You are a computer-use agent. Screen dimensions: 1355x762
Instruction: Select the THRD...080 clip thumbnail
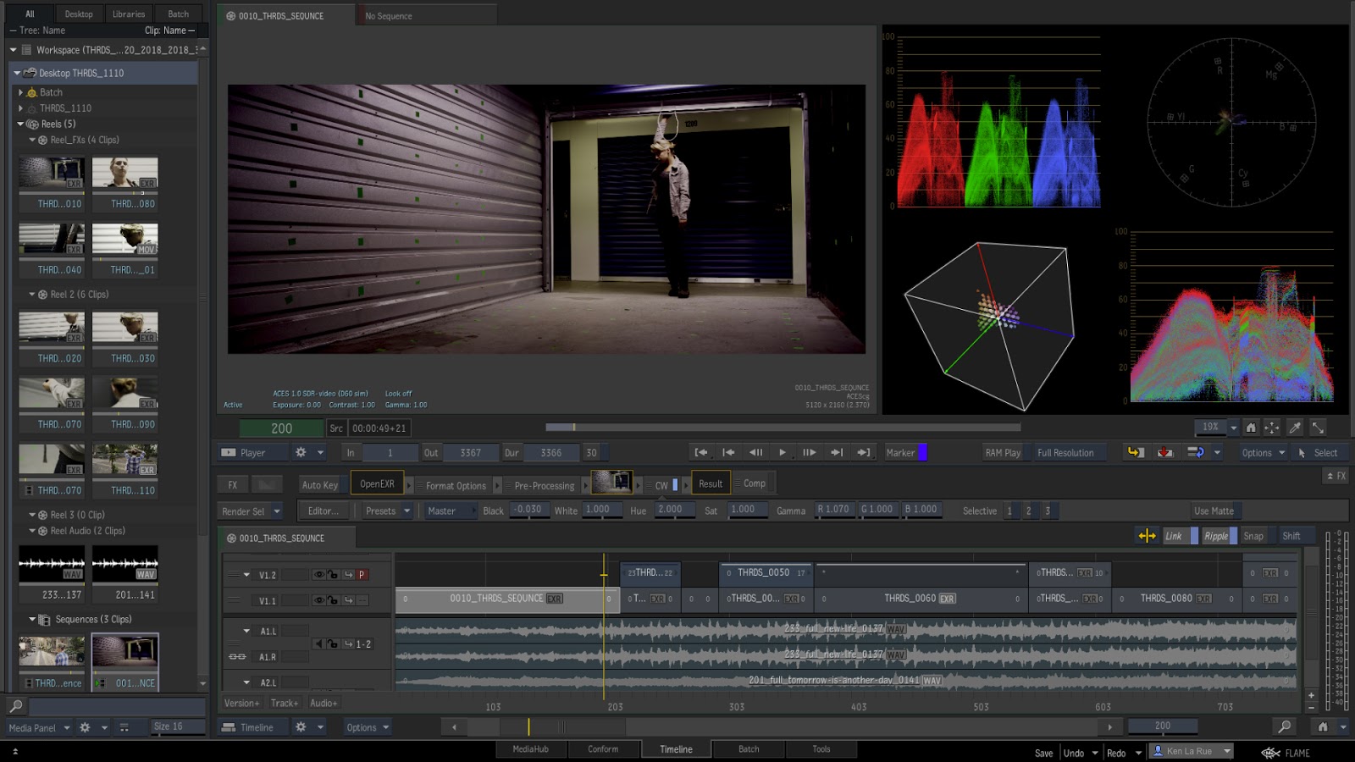pos(124,174)
